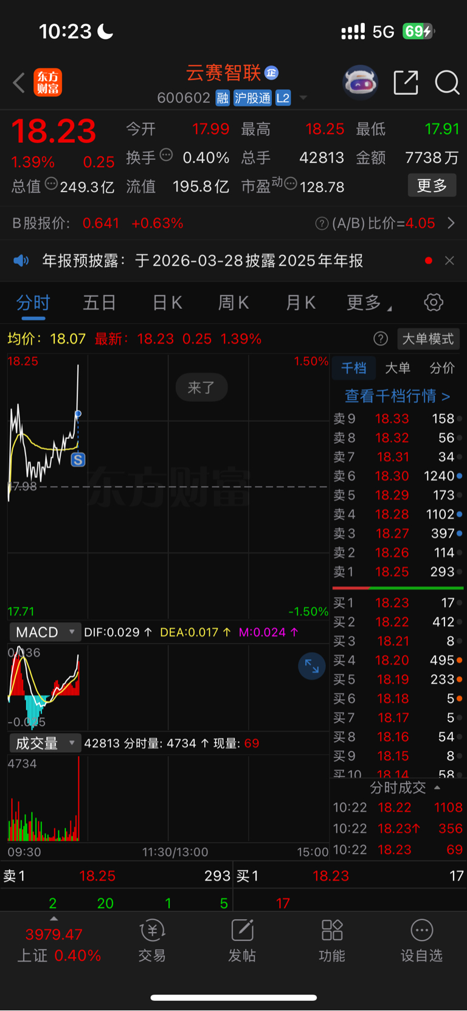Screen dimensions: 467x1011
Task: Open the 成交量 indicator dropdown
Action: coord(45,743)
